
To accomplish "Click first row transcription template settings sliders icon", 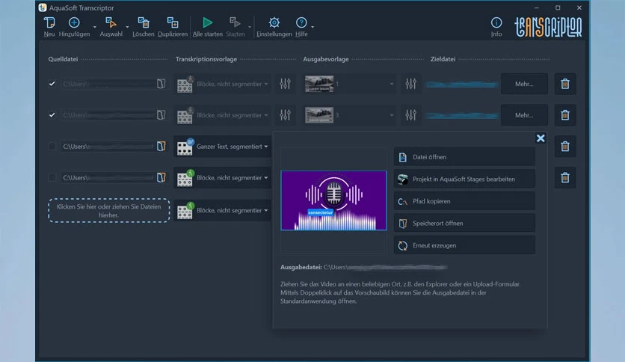I will coord(285,84).
